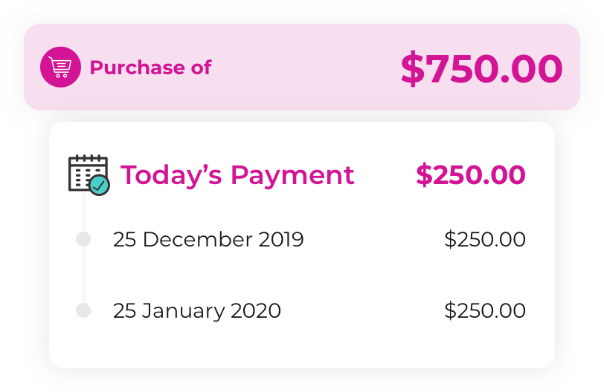This screenshot has width=604, height=392.
Task: Click the $250.00 amount for January
Action: click(x=484, y=310)
